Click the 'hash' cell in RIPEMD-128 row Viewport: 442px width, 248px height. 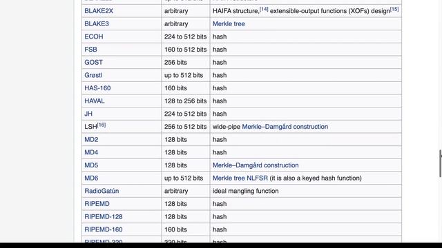(x=306, y=217)
